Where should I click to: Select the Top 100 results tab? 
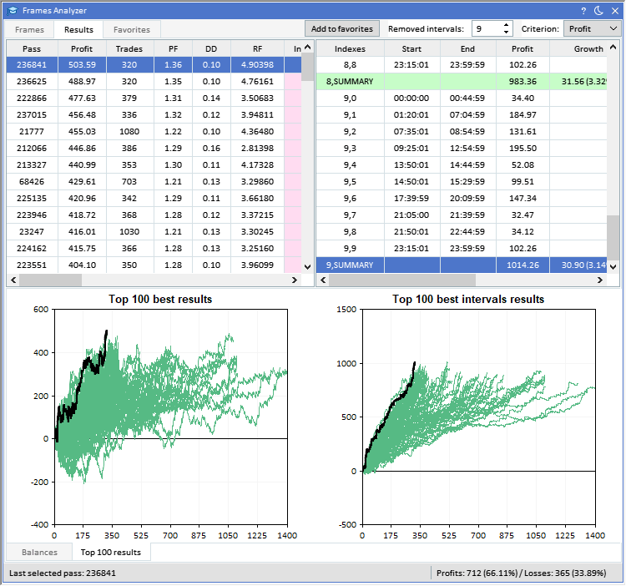tap(111, 552)
